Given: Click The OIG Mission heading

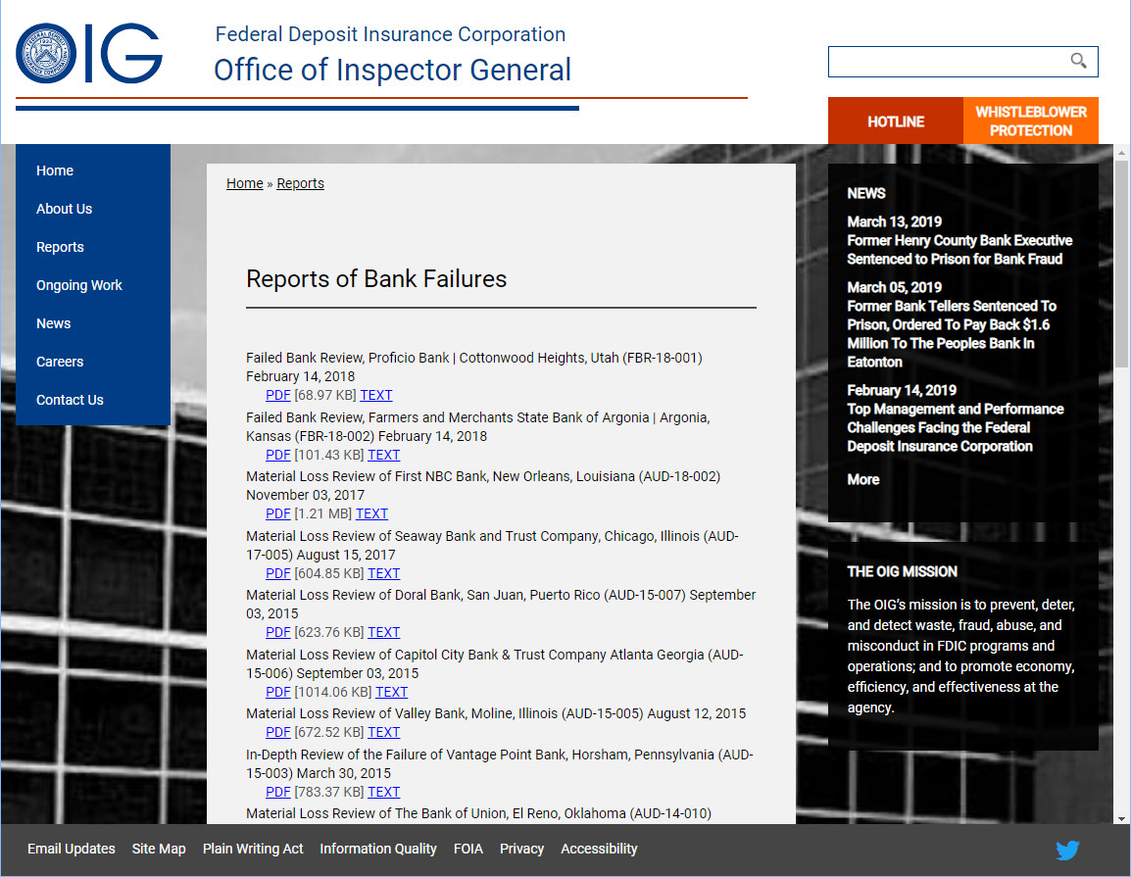Looking at the screenshot, I should pos(902,572).
